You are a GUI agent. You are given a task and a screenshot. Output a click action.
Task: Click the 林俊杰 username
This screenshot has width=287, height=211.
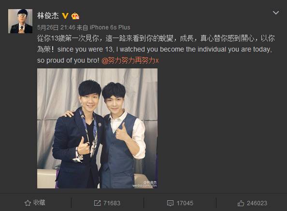[48, 16]
